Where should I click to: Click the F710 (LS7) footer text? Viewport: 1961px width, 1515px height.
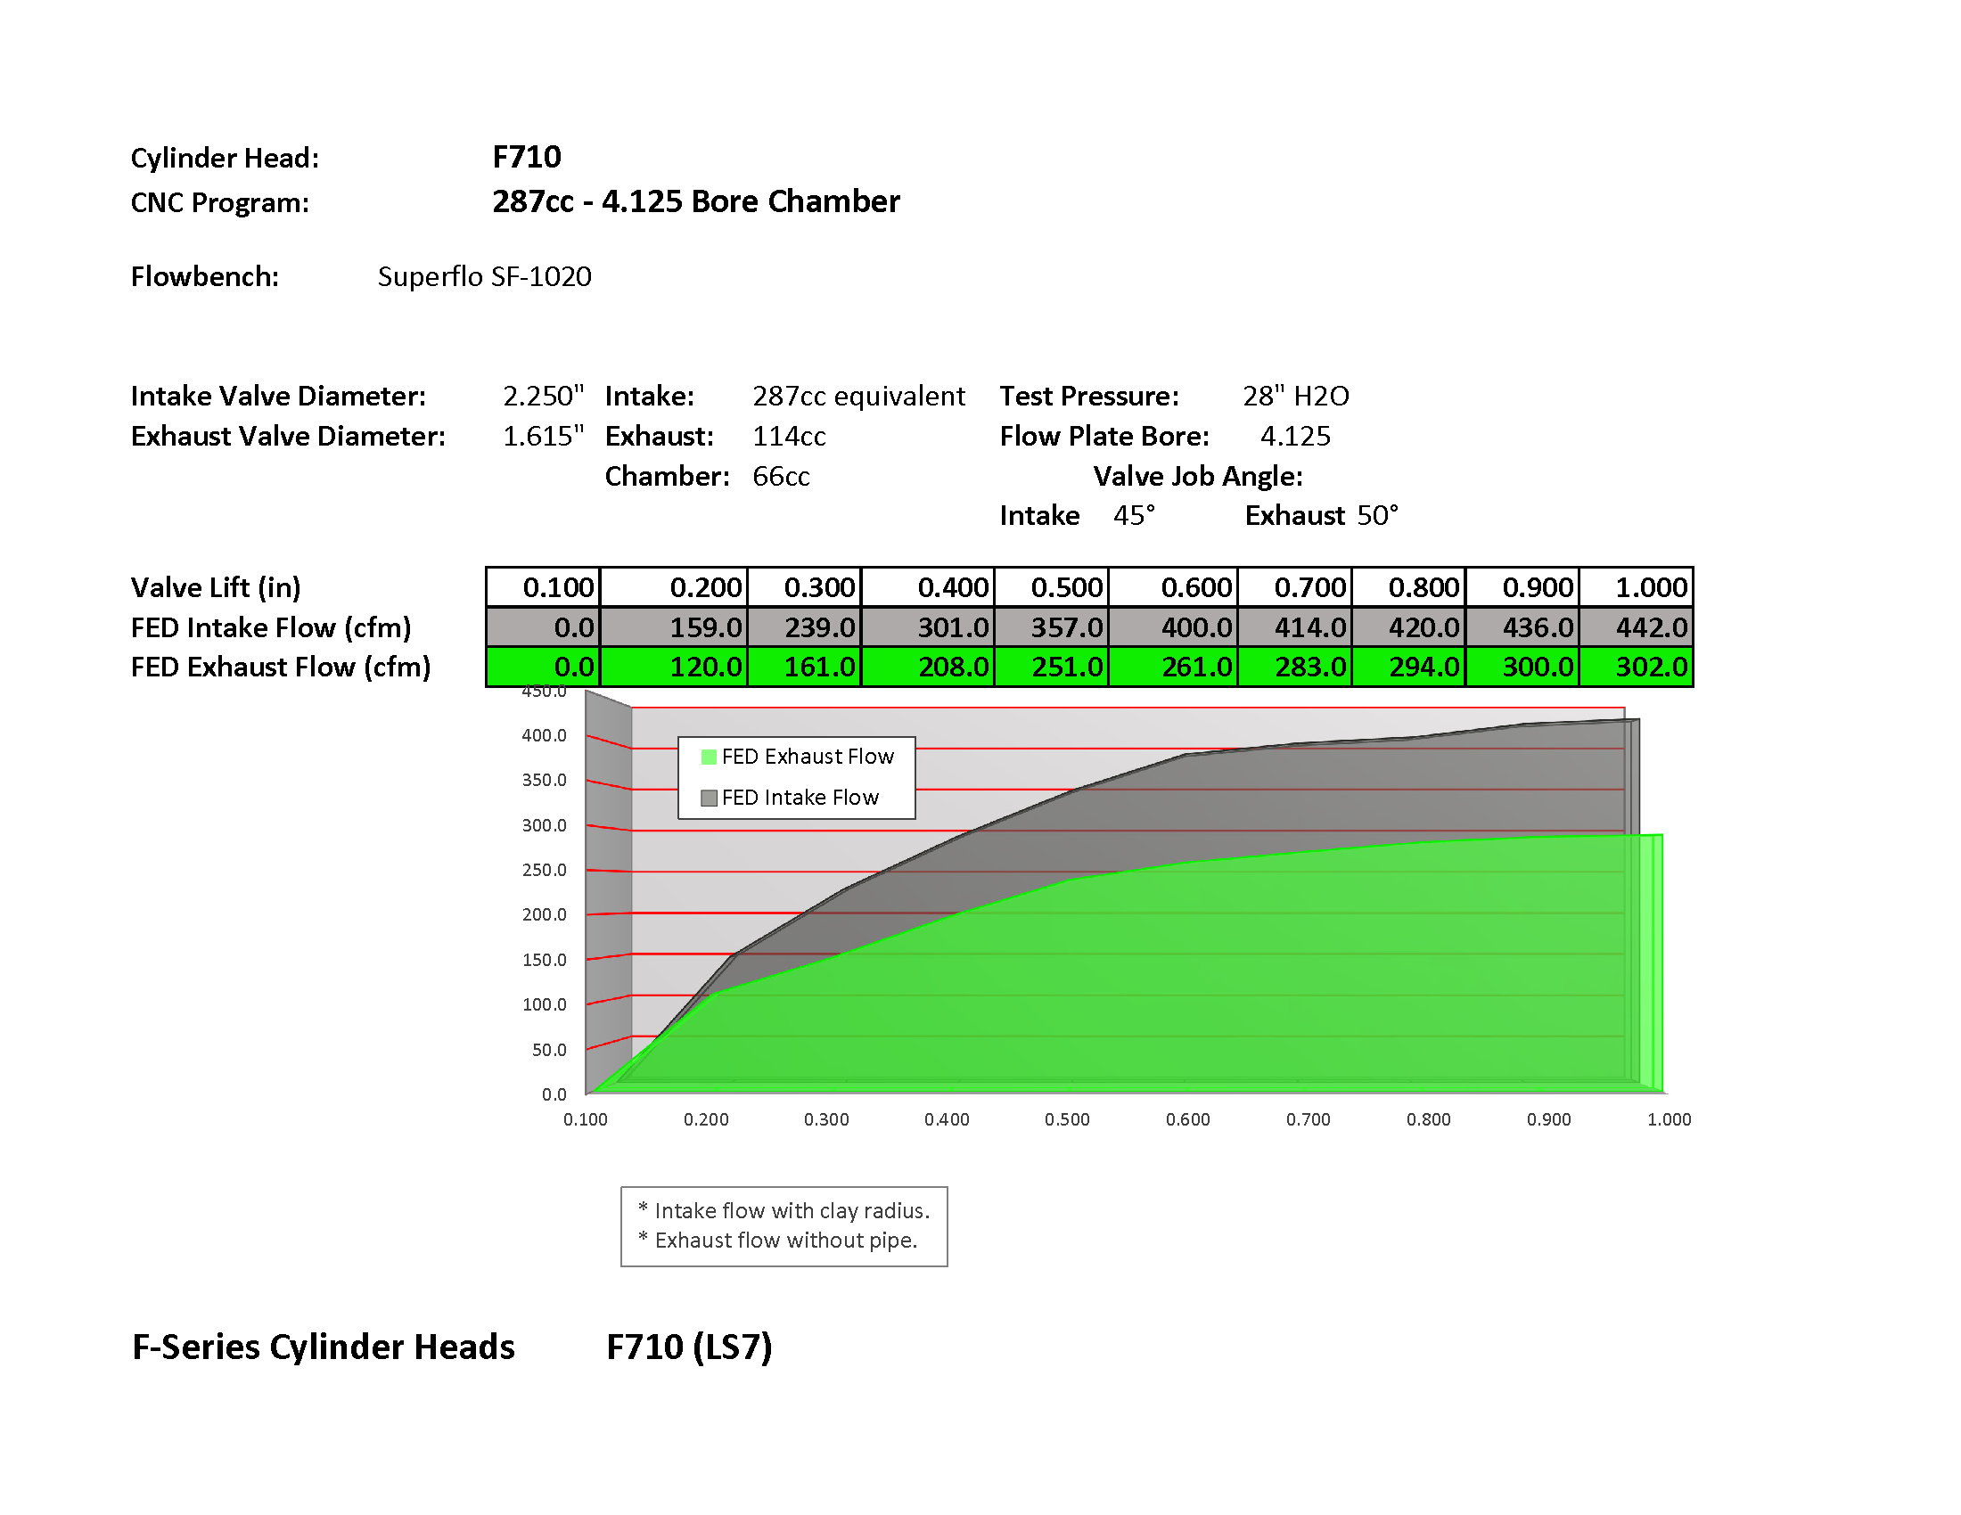[689, 1347]
